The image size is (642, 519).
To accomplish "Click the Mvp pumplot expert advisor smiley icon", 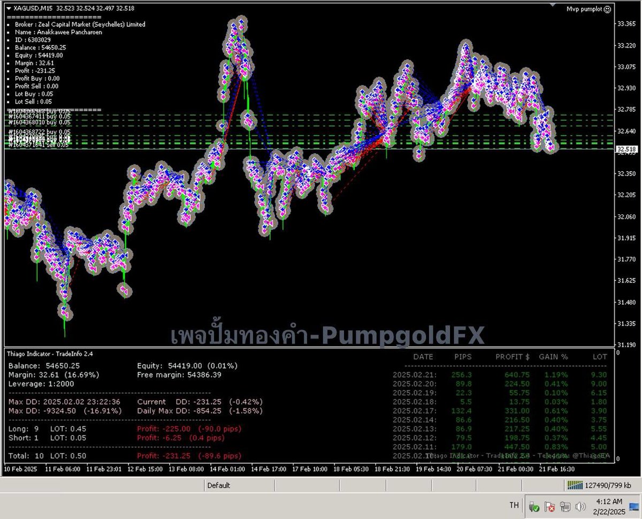I will [x=607, y=9].
